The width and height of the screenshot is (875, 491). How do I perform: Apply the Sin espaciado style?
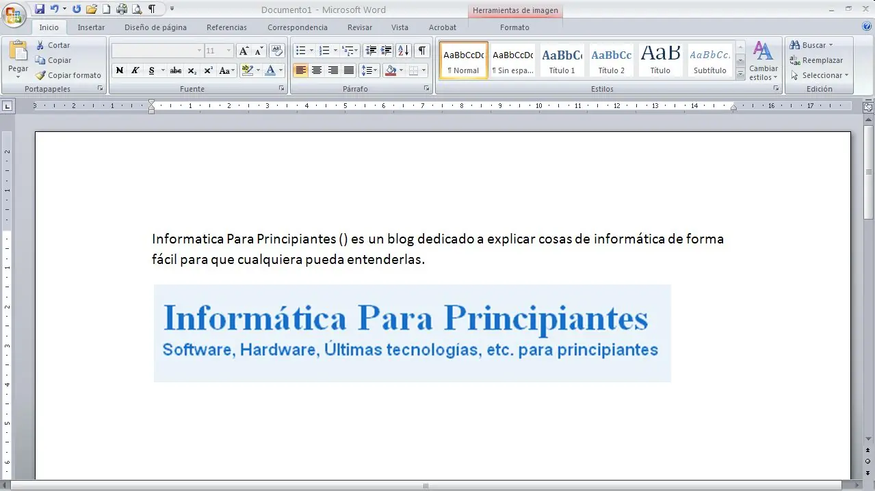(x=513, y=61)
